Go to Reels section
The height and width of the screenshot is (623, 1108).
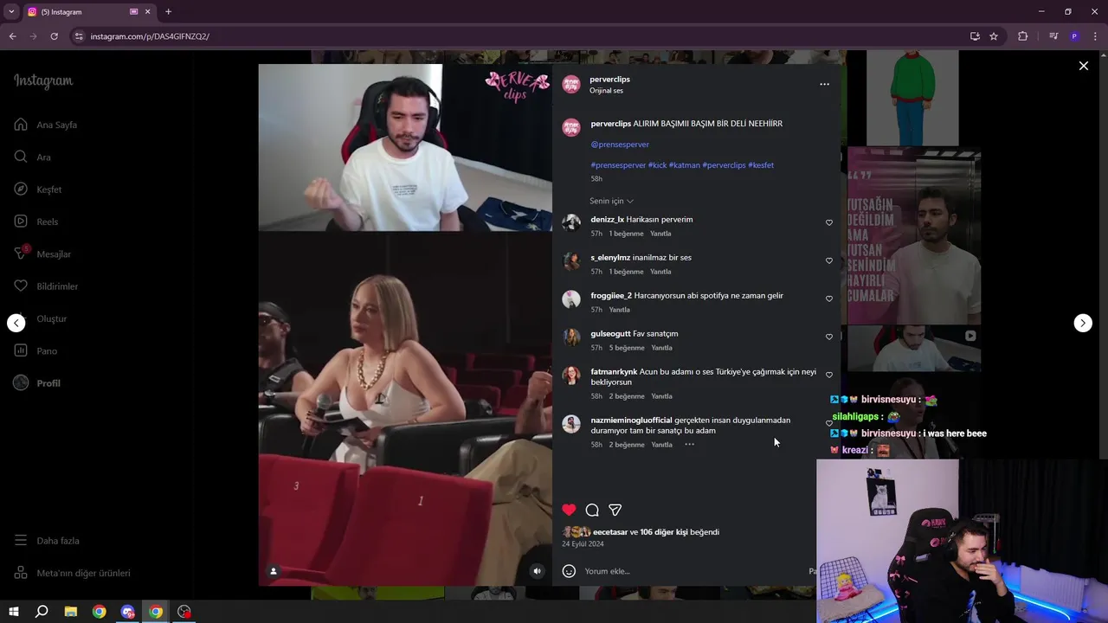[36, 222]
